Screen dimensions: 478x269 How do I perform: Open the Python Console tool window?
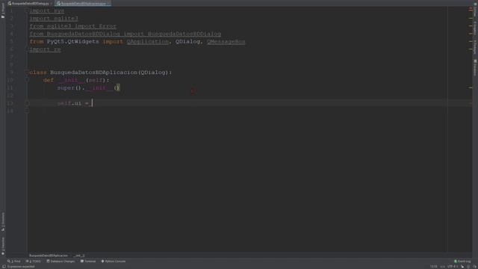tap(114, 262)
